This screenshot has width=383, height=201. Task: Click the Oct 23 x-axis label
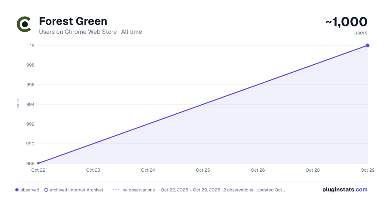93,170
